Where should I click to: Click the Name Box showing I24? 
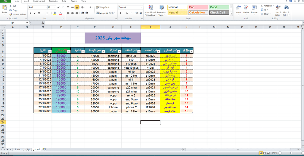(x=13, y=23)
